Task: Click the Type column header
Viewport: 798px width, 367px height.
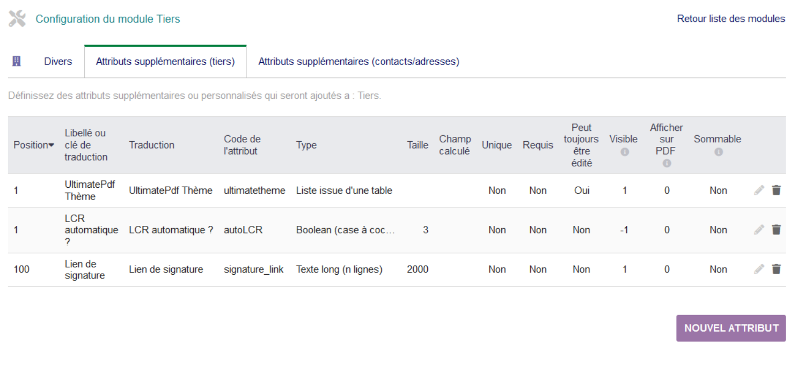Action: pos(306,145)
